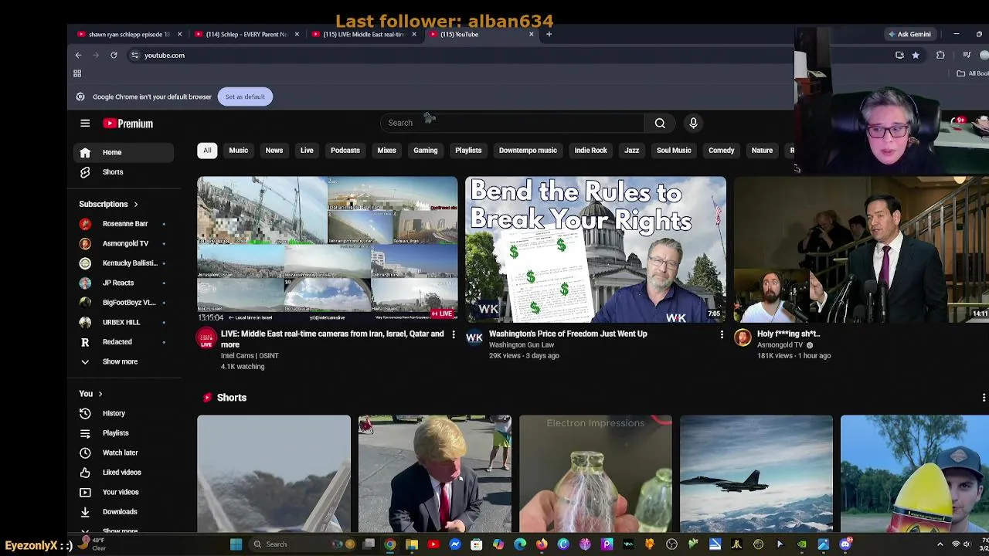989x556 pixels.
Task: Select the News filter chip
Action: tap(274, 151)
